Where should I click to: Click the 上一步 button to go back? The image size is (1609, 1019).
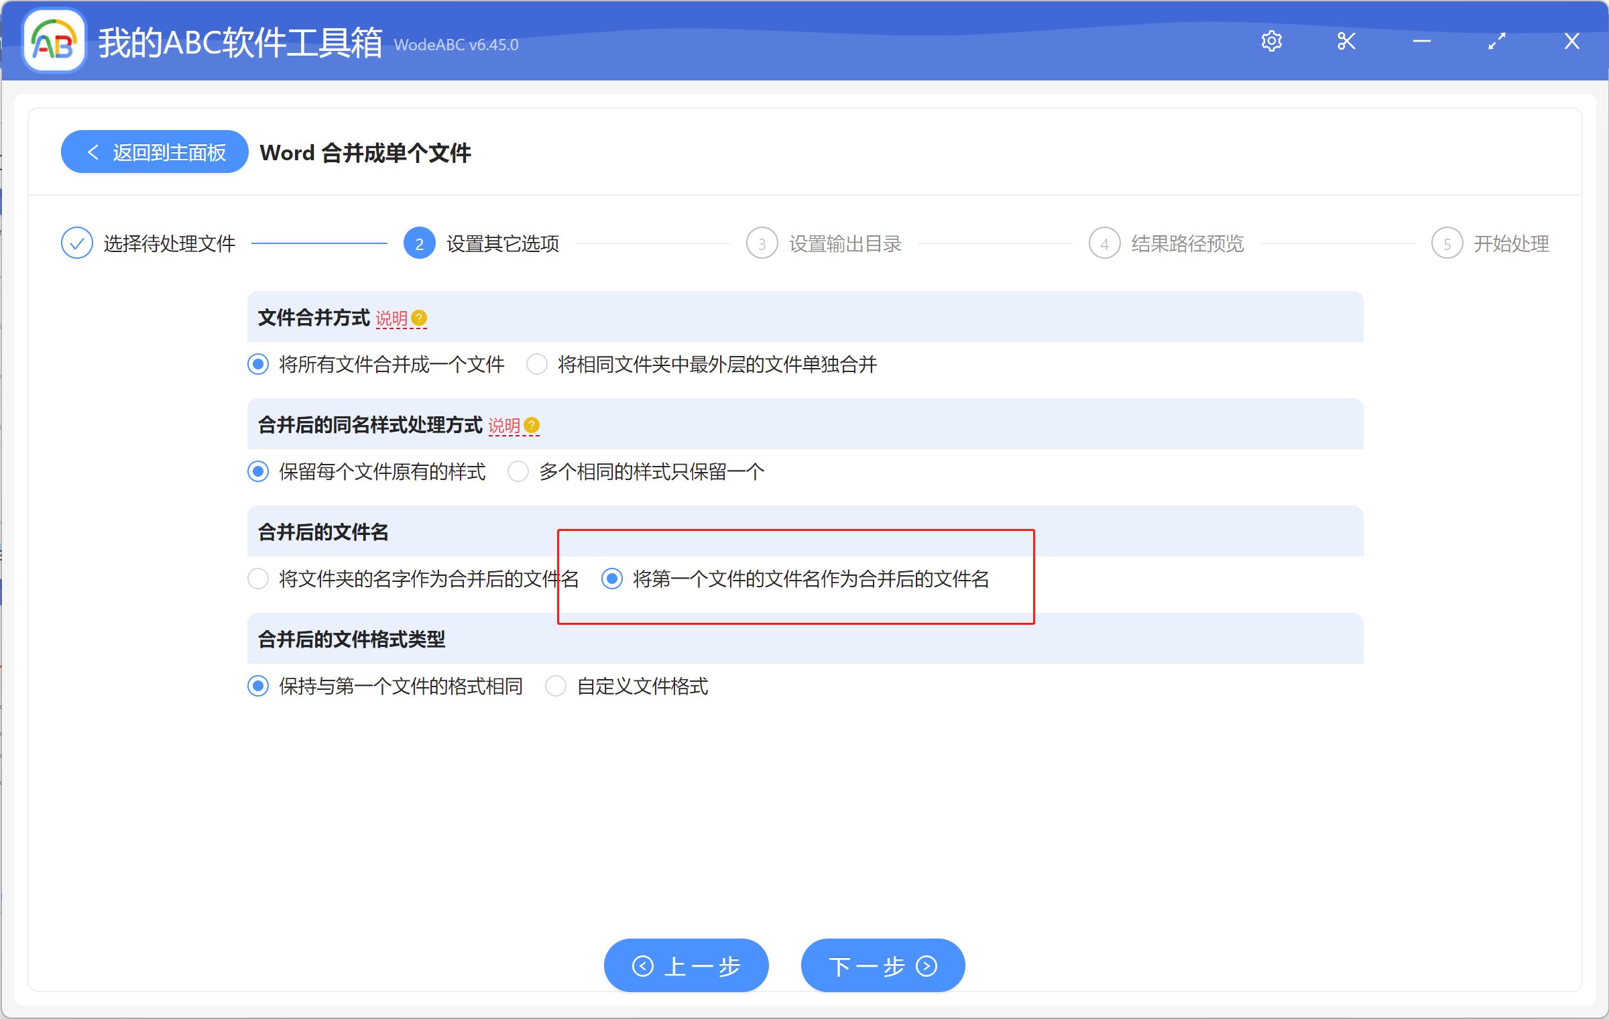(x=686, y=965)
